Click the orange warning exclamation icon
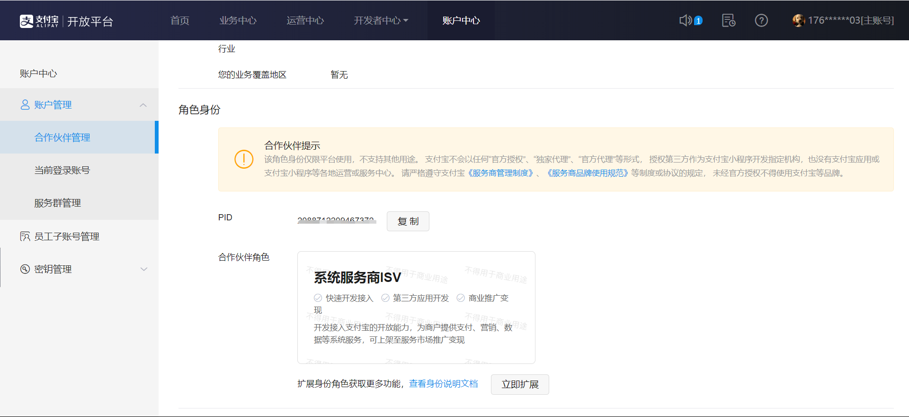 click(x=244, y=159)
